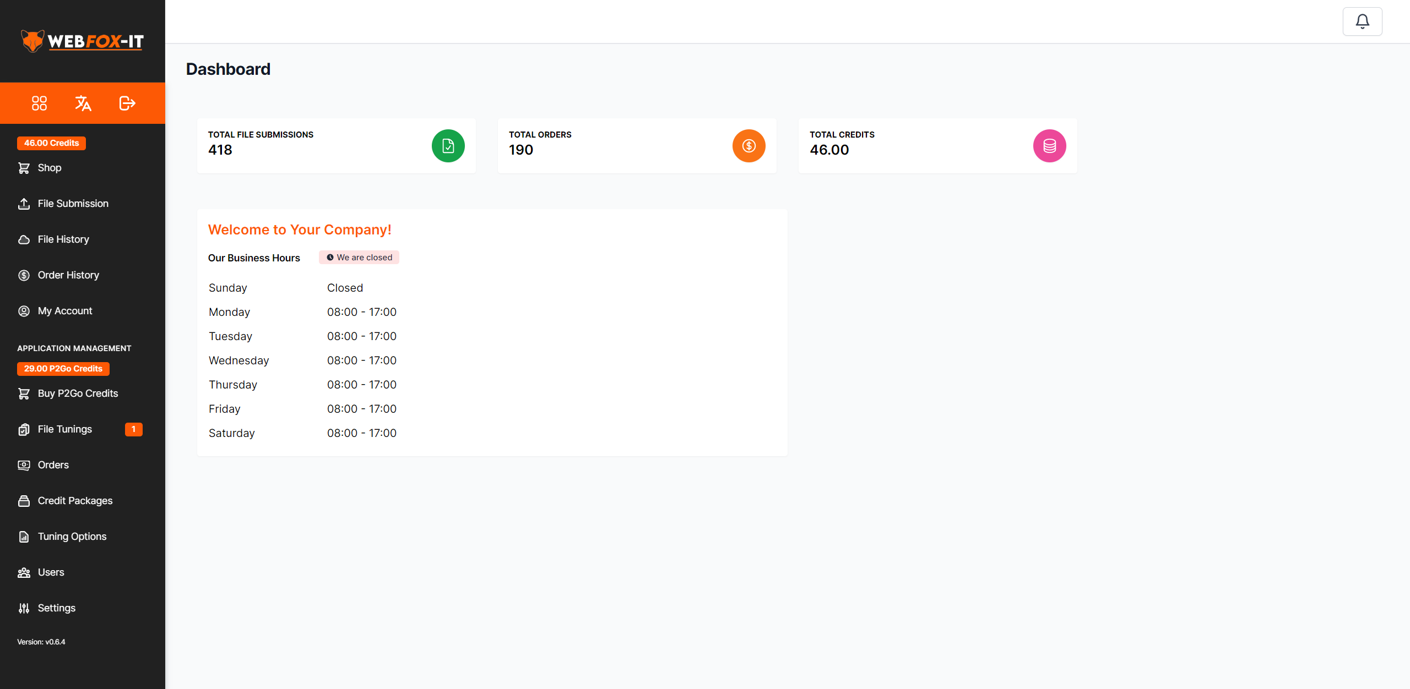
Task: Click the Order History circle-dollar icon
Action: [24, 275]
